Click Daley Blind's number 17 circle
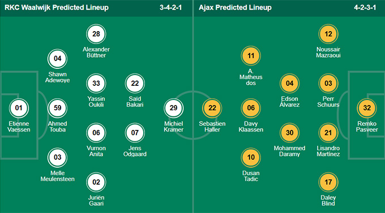385x213 pixels. coord(328,182)
